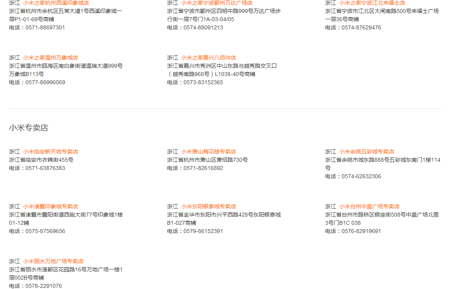The width and height of the screenshot is (451, 289).
Task: Select phone number 0571-88697301
Action: [x=45, y=27]
